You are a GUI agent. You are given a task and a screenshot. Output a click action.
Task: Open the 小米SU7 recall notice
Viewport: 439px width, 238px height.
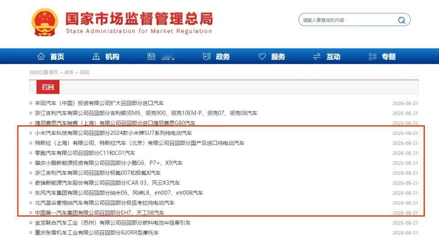point(113,133)
